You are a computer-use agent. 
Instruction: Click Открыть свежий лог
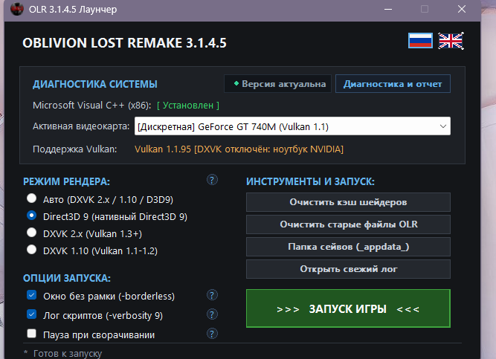348,269
